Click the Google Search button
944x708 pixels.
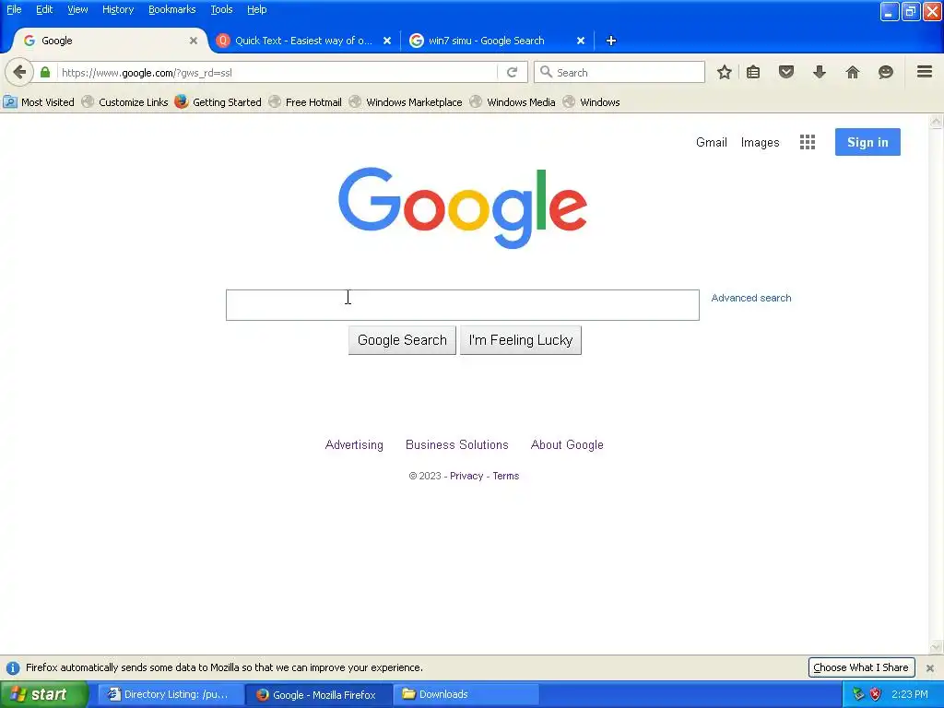pos(402,340)
